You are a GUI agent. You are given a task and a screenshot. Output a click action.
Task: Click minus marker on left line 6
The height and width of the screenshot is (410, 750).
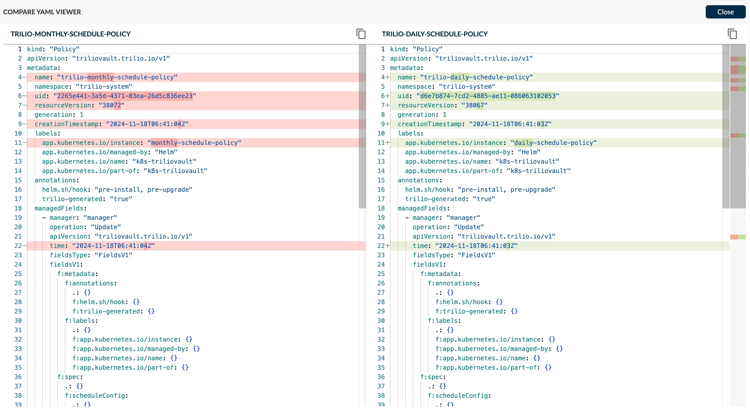point(24,96)
